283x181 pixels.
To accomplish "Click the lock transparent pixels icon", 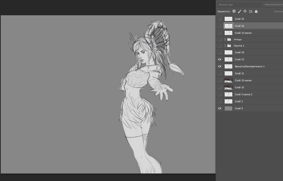I will pos(234,11).
